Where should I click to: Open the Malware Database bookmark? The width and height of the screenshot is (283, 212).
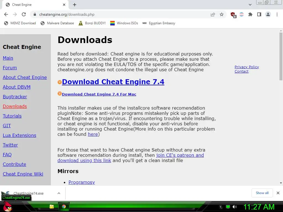pos(57,23)
